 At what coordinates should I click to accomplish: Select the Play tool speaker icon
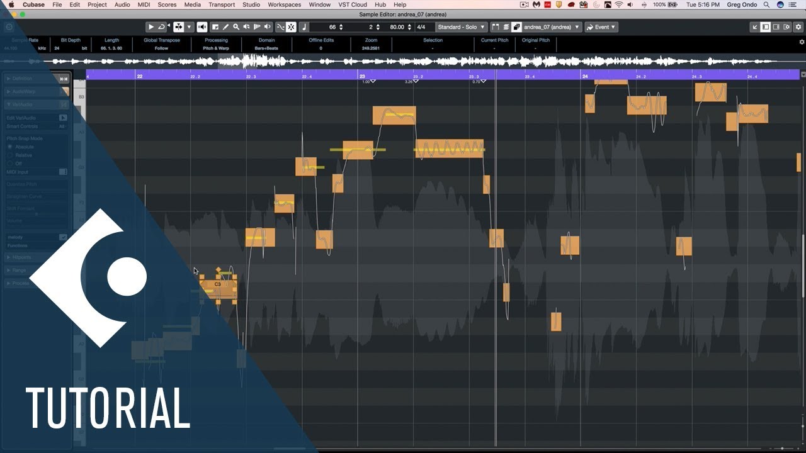click(x=246, y=27)
